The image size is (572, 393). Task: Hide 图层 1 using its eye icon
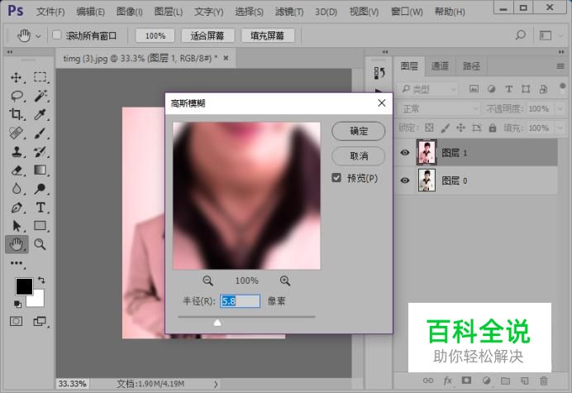(405, 152)
